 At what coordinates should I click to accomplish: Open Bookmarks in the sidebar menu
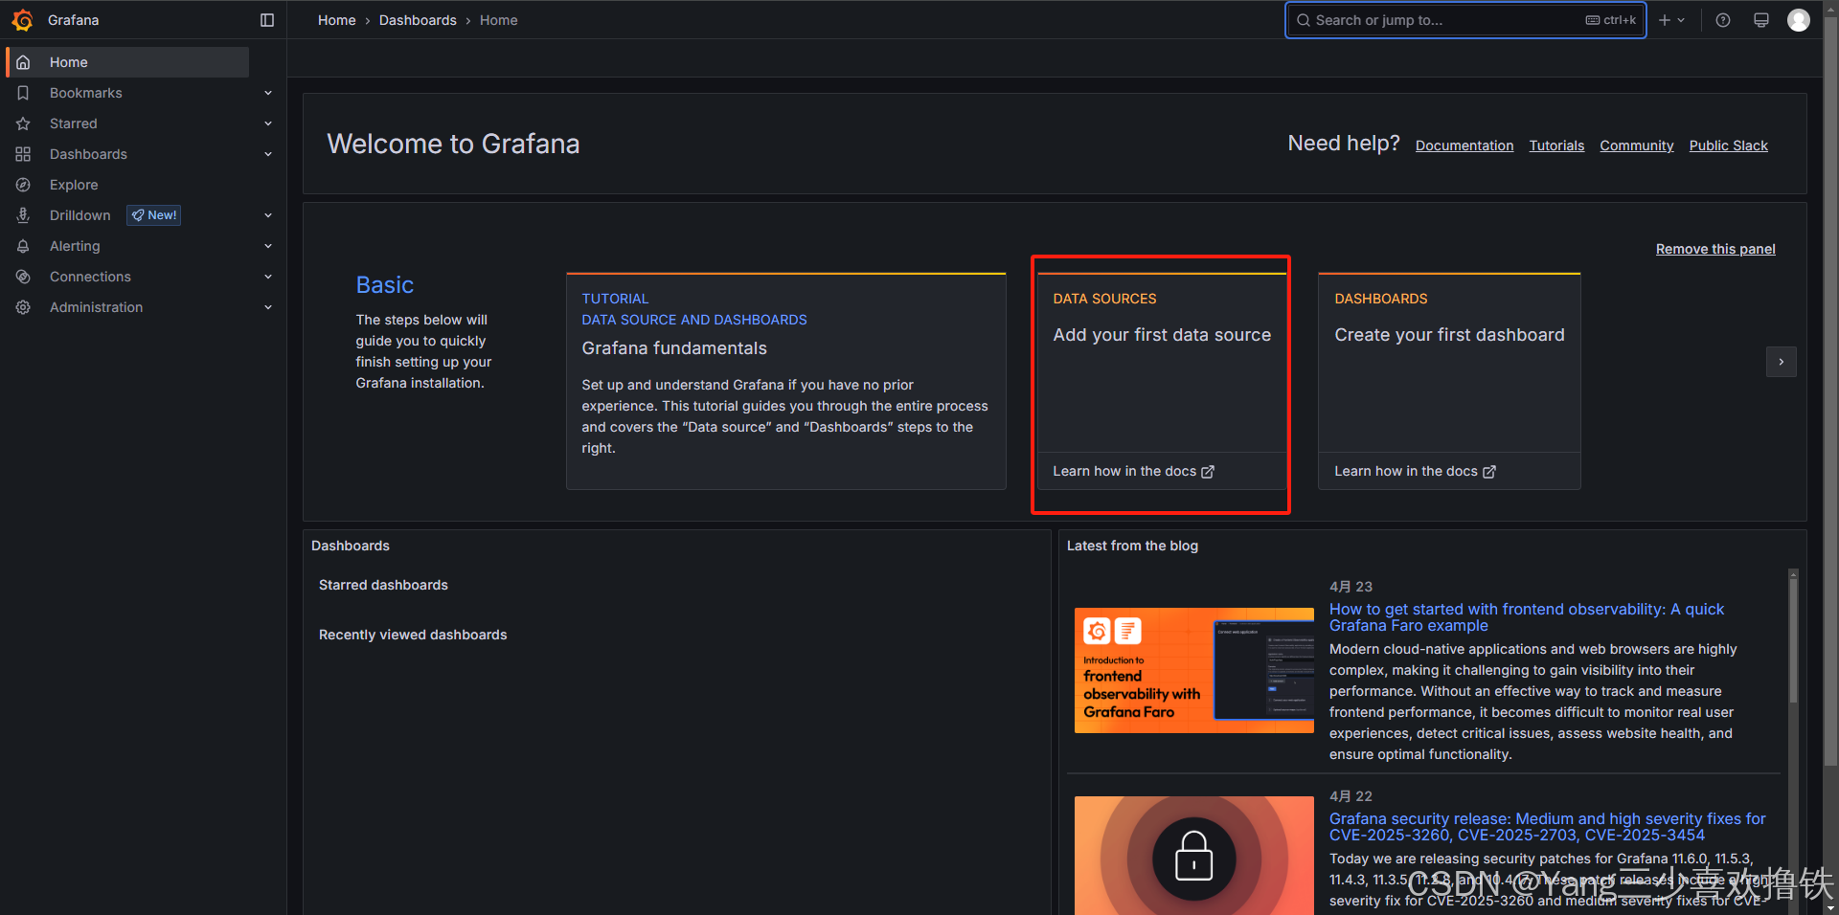tap(86, 93)
